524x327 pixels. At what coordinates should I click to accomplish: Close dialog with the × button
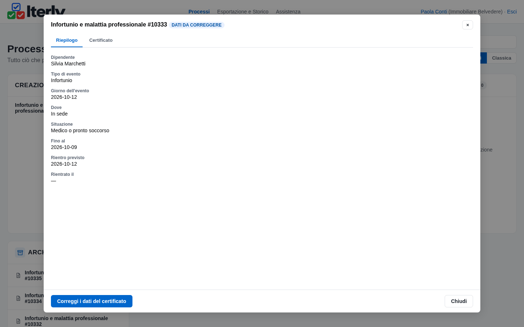click(x=468, y=25)
